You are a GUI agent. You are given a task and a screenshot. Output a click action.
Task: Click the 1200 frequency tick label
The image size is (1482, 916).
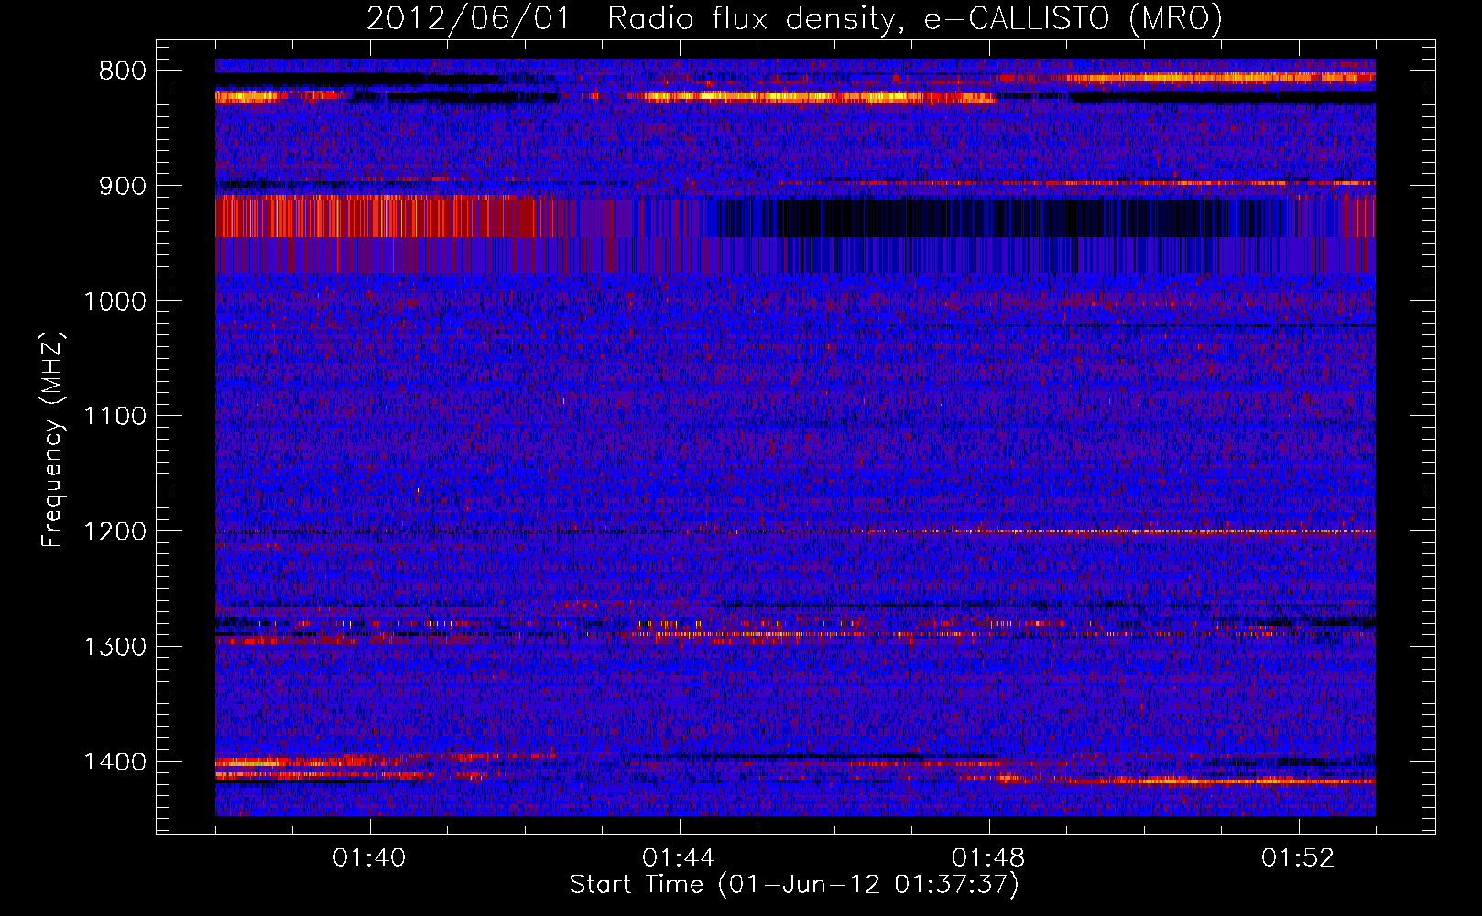point(114,532)
